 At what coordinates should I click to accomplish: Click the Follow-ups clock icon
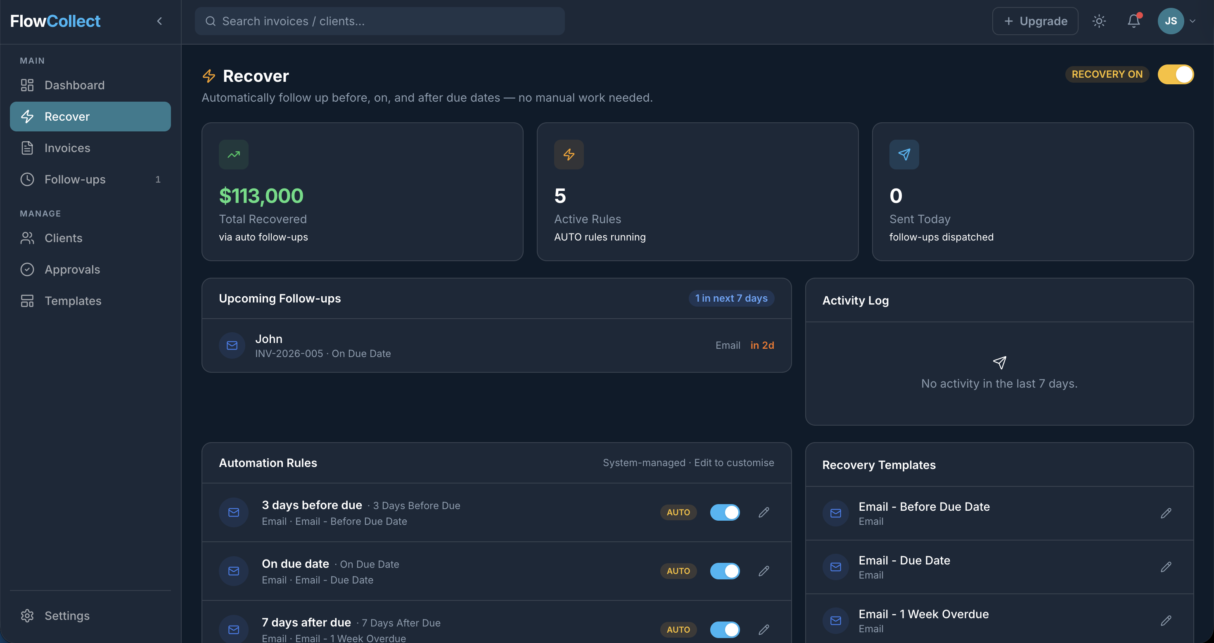pyautogui.click(x=27, y=179)
